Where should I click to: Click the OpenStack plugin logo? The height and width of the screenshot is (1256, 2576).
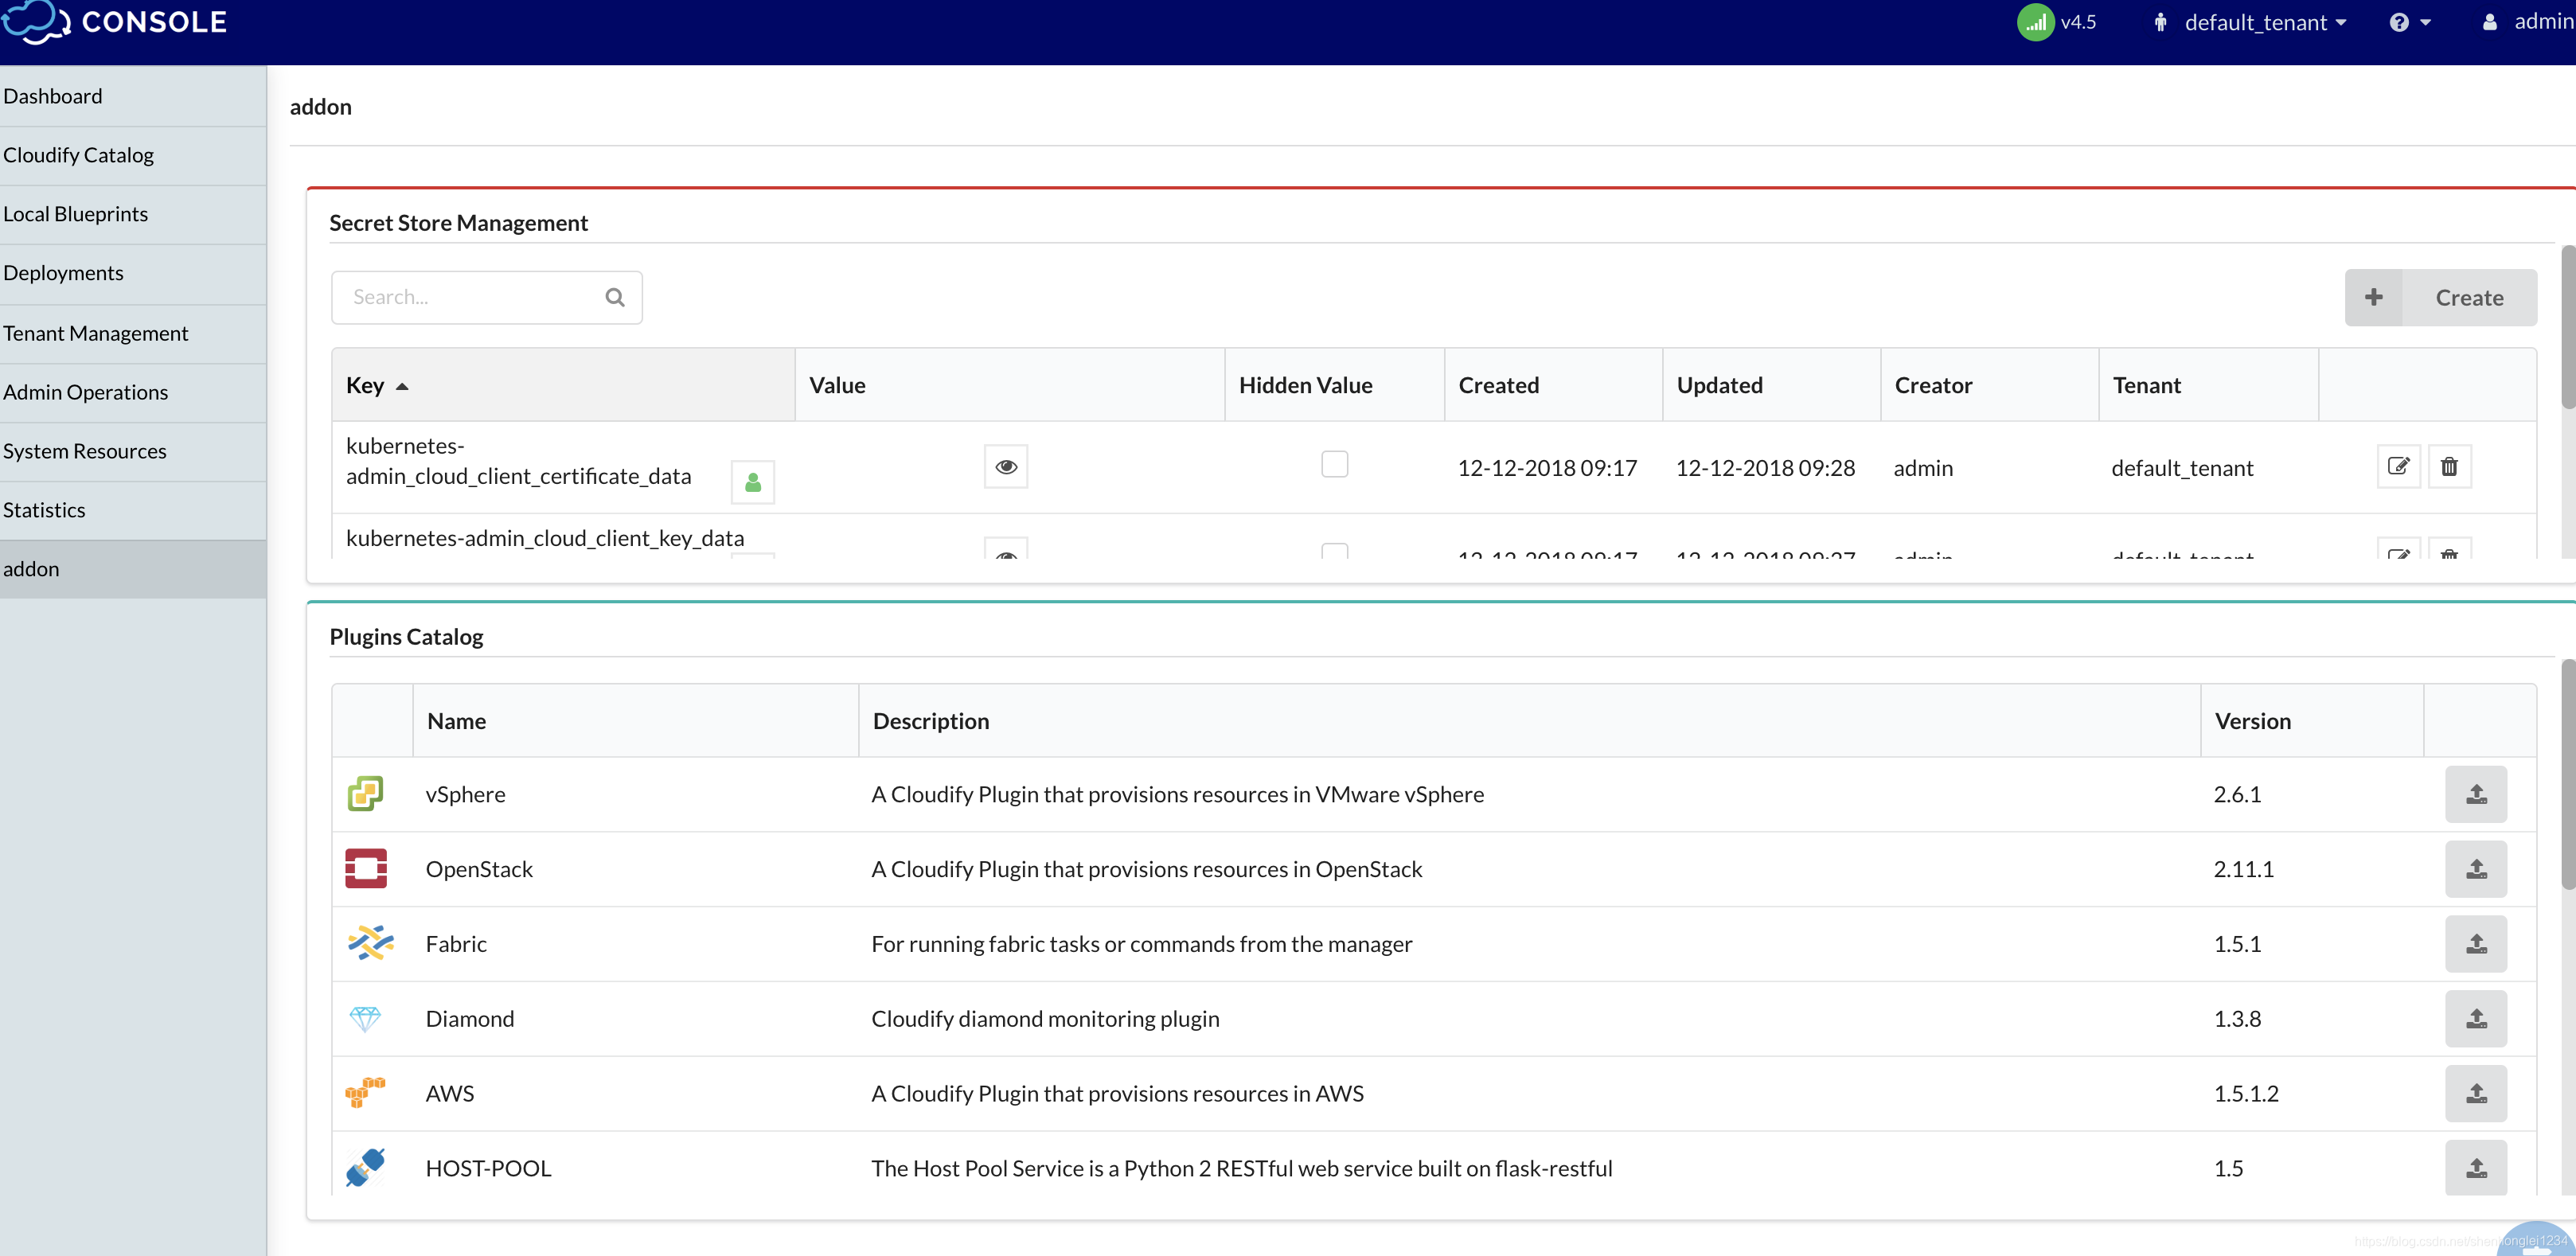point(366,868)
